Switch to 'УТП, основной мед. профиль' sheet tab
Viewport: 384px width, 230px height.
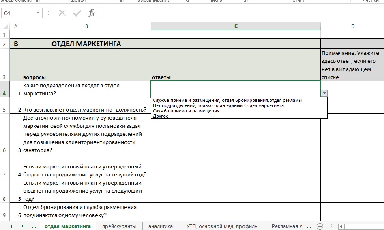pos(222,226)
